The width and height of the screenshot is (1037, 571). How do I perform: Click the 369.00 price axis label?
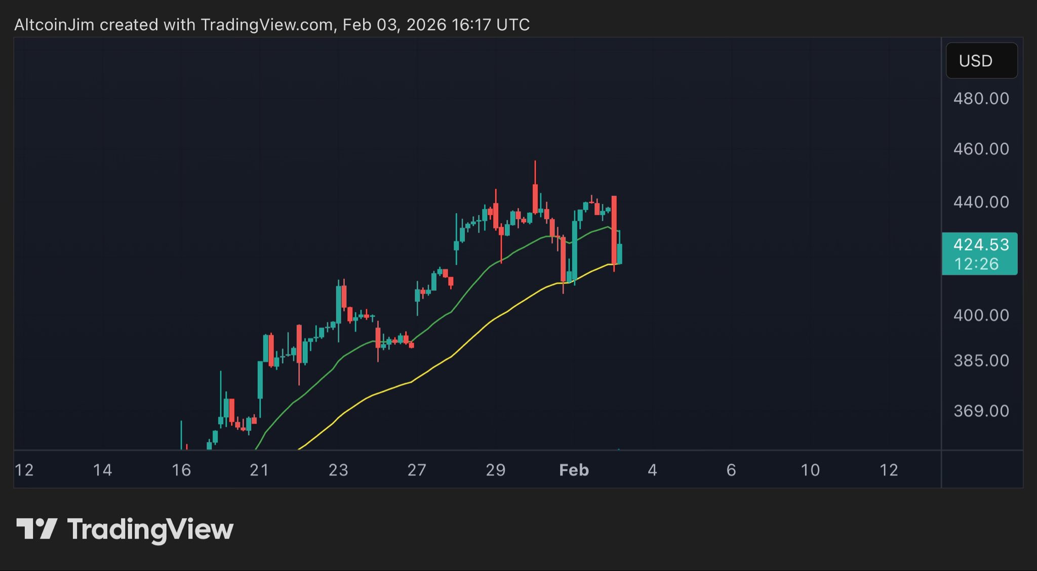point(981,411)
